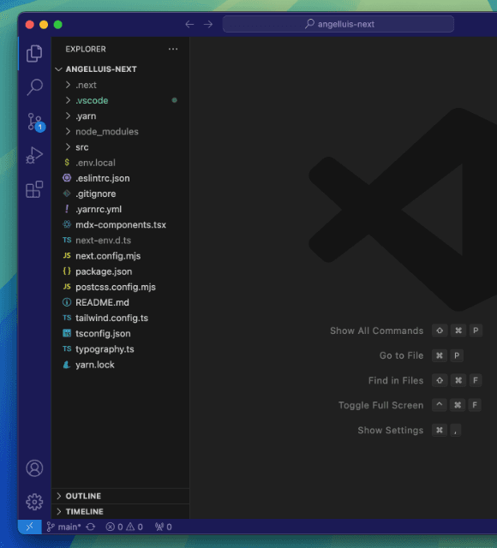Click the React icon beside mdx-components.tsx
497x548 pixels.
pos(67,224)
